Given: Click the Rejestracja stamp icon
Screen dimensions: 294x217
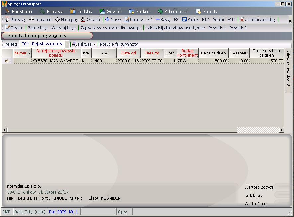Looking at the screenshot, I should click(x=7, y=11).
